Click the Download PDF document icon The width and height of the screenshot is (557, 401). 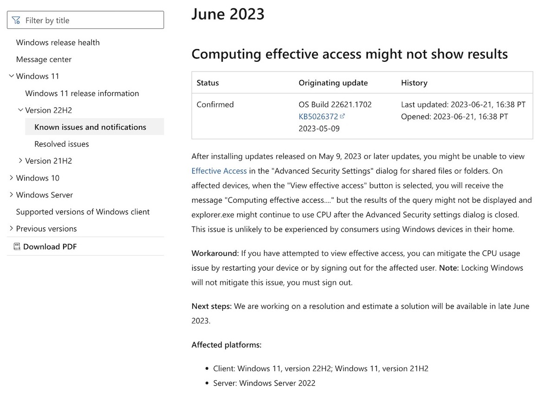tap(17, 246)
